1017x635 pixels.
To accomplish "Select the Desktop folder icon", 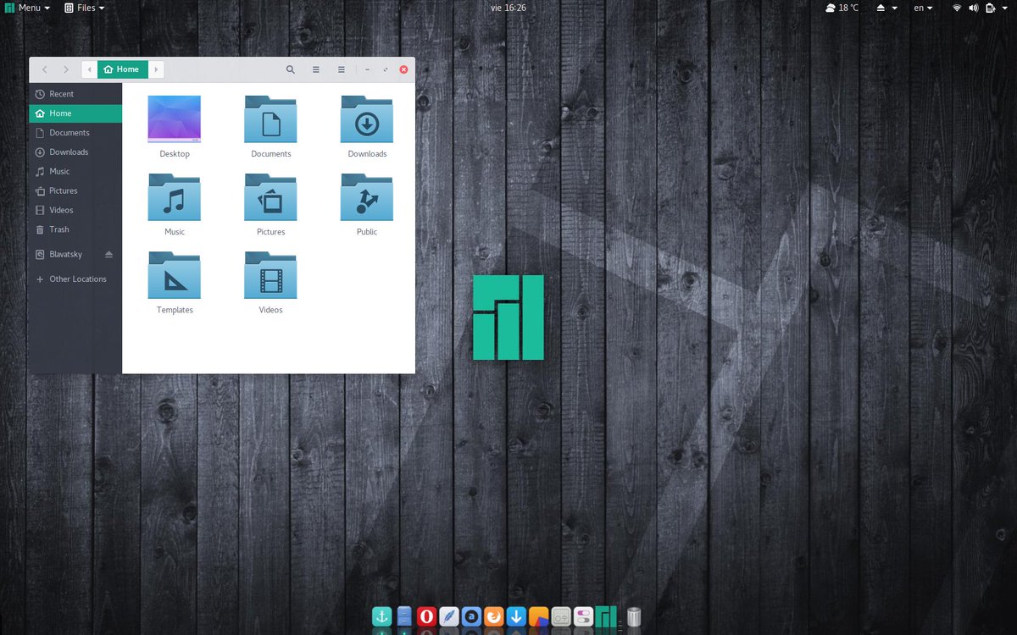I will point(175,119).
